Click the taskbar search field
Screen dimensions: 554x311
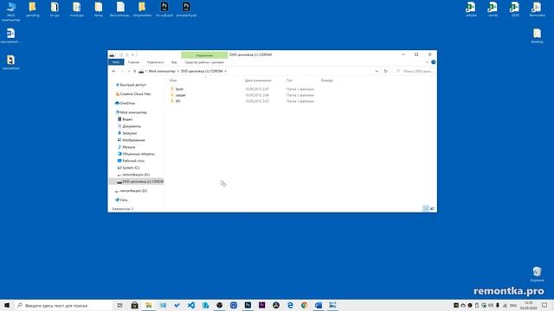click(63, 305)
